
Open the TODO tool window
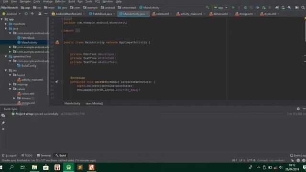27,155
